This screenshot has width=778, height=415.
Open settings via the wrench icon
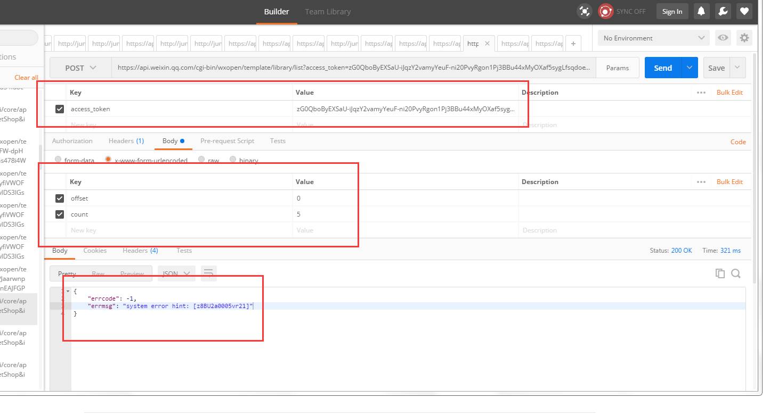(x=723, y=11)
